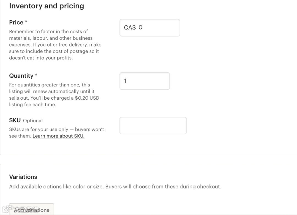Click the SKU field label
297x215 pixels.
pos(15,120)
